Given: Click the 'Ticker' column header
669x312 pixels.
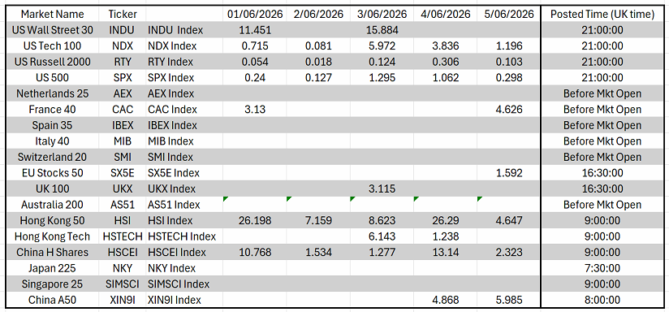Looking at the screenshot, I should tap(123, 14).
